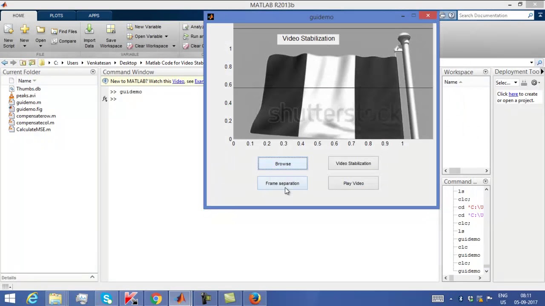Open the Windows Start button
Viewport: 545px width, 306px height.
coord(10,299)
